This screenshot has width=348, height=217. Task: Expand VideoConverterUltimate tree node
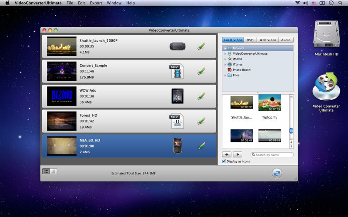(225, 53)
